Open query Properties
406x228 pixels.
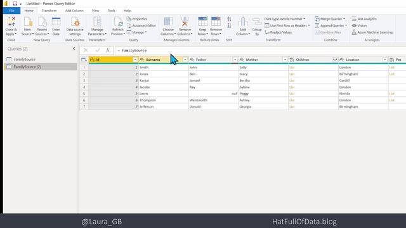[x=137, y=19]
